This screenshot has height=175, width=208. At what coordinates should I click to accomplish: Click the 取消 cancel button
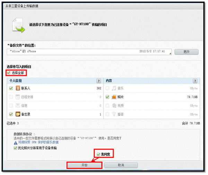click(121, 165)
